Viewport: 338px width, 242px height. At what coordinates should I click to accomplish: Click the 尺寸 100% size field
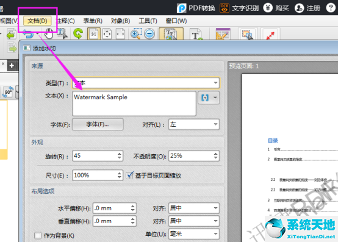tap(94, 176)
